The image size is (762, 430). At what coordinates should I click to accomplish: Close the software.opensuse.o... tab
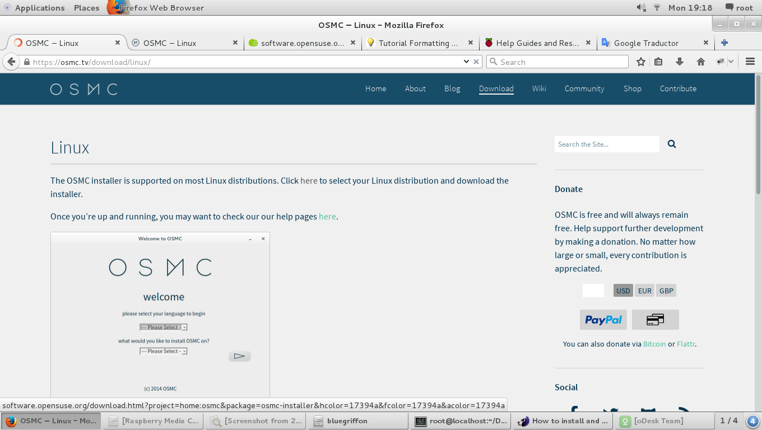click(x=353, y=43)
